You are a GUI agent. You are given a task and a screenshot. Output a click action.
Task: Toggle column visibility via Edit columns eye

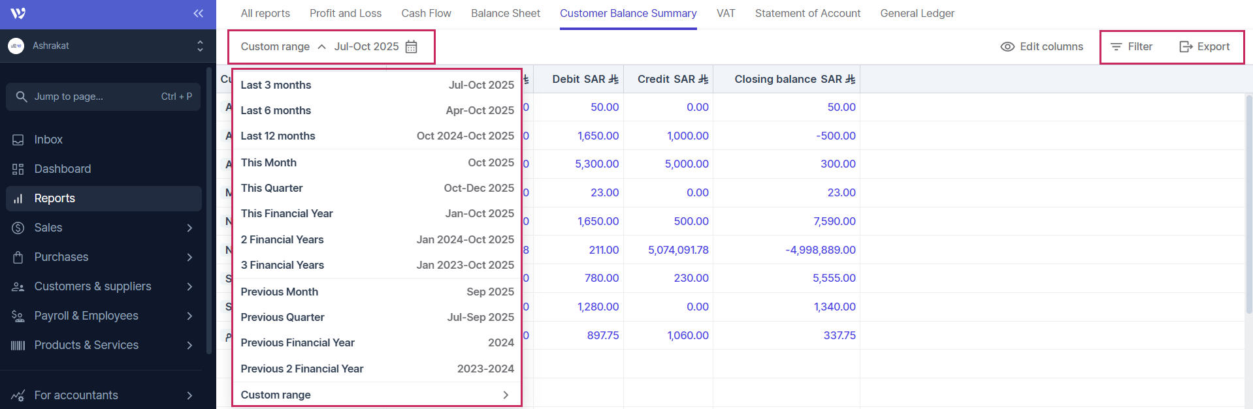tap(1007, 47)
